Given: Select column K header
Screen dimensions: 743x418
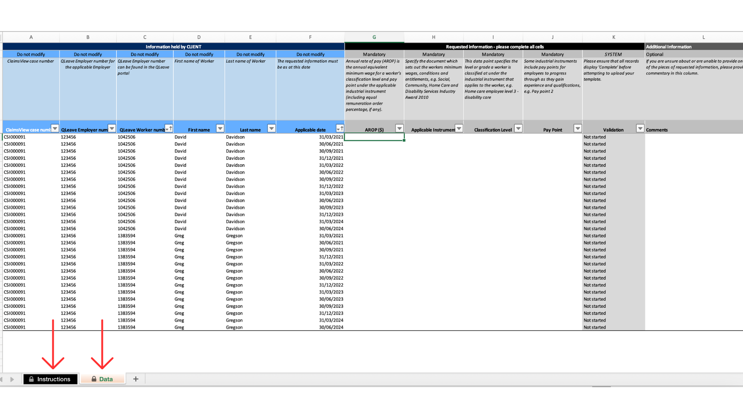Looking at the screenshot, I should [x=614, y=38].
